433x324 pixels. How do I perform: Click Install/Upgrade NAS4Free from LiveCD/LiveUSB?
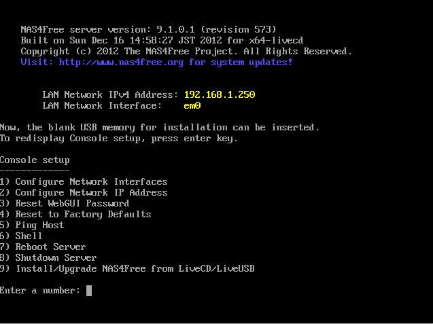[127, 268]
